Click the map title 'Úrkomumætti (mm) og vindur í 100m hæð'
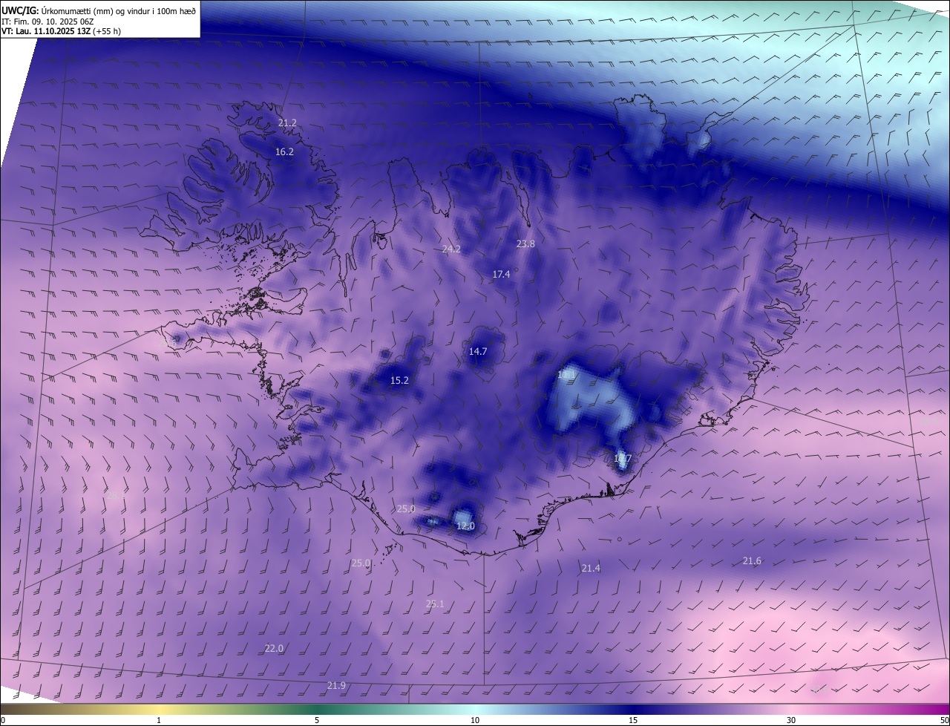 118,10
